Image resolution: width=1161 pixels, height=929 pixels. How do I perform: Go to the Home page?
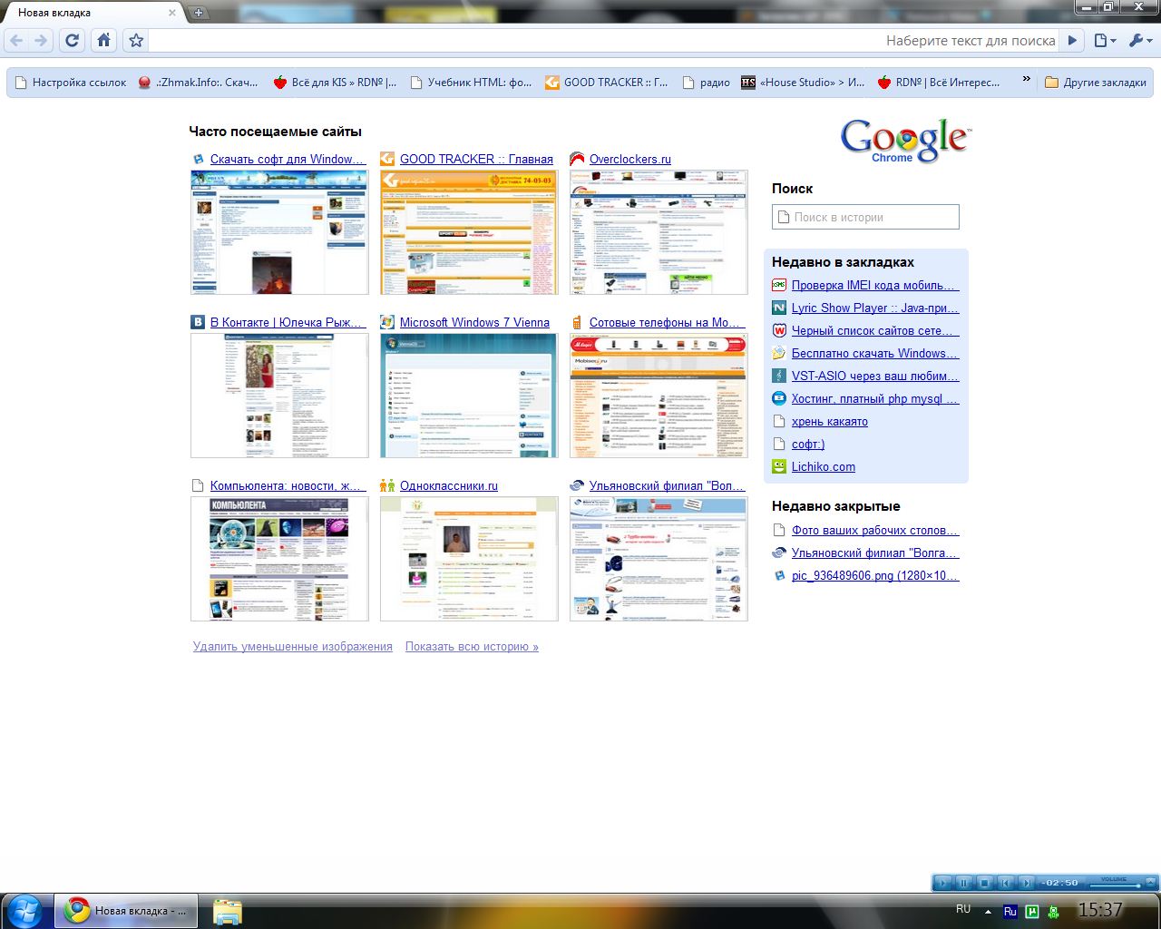tap(104, 40)
